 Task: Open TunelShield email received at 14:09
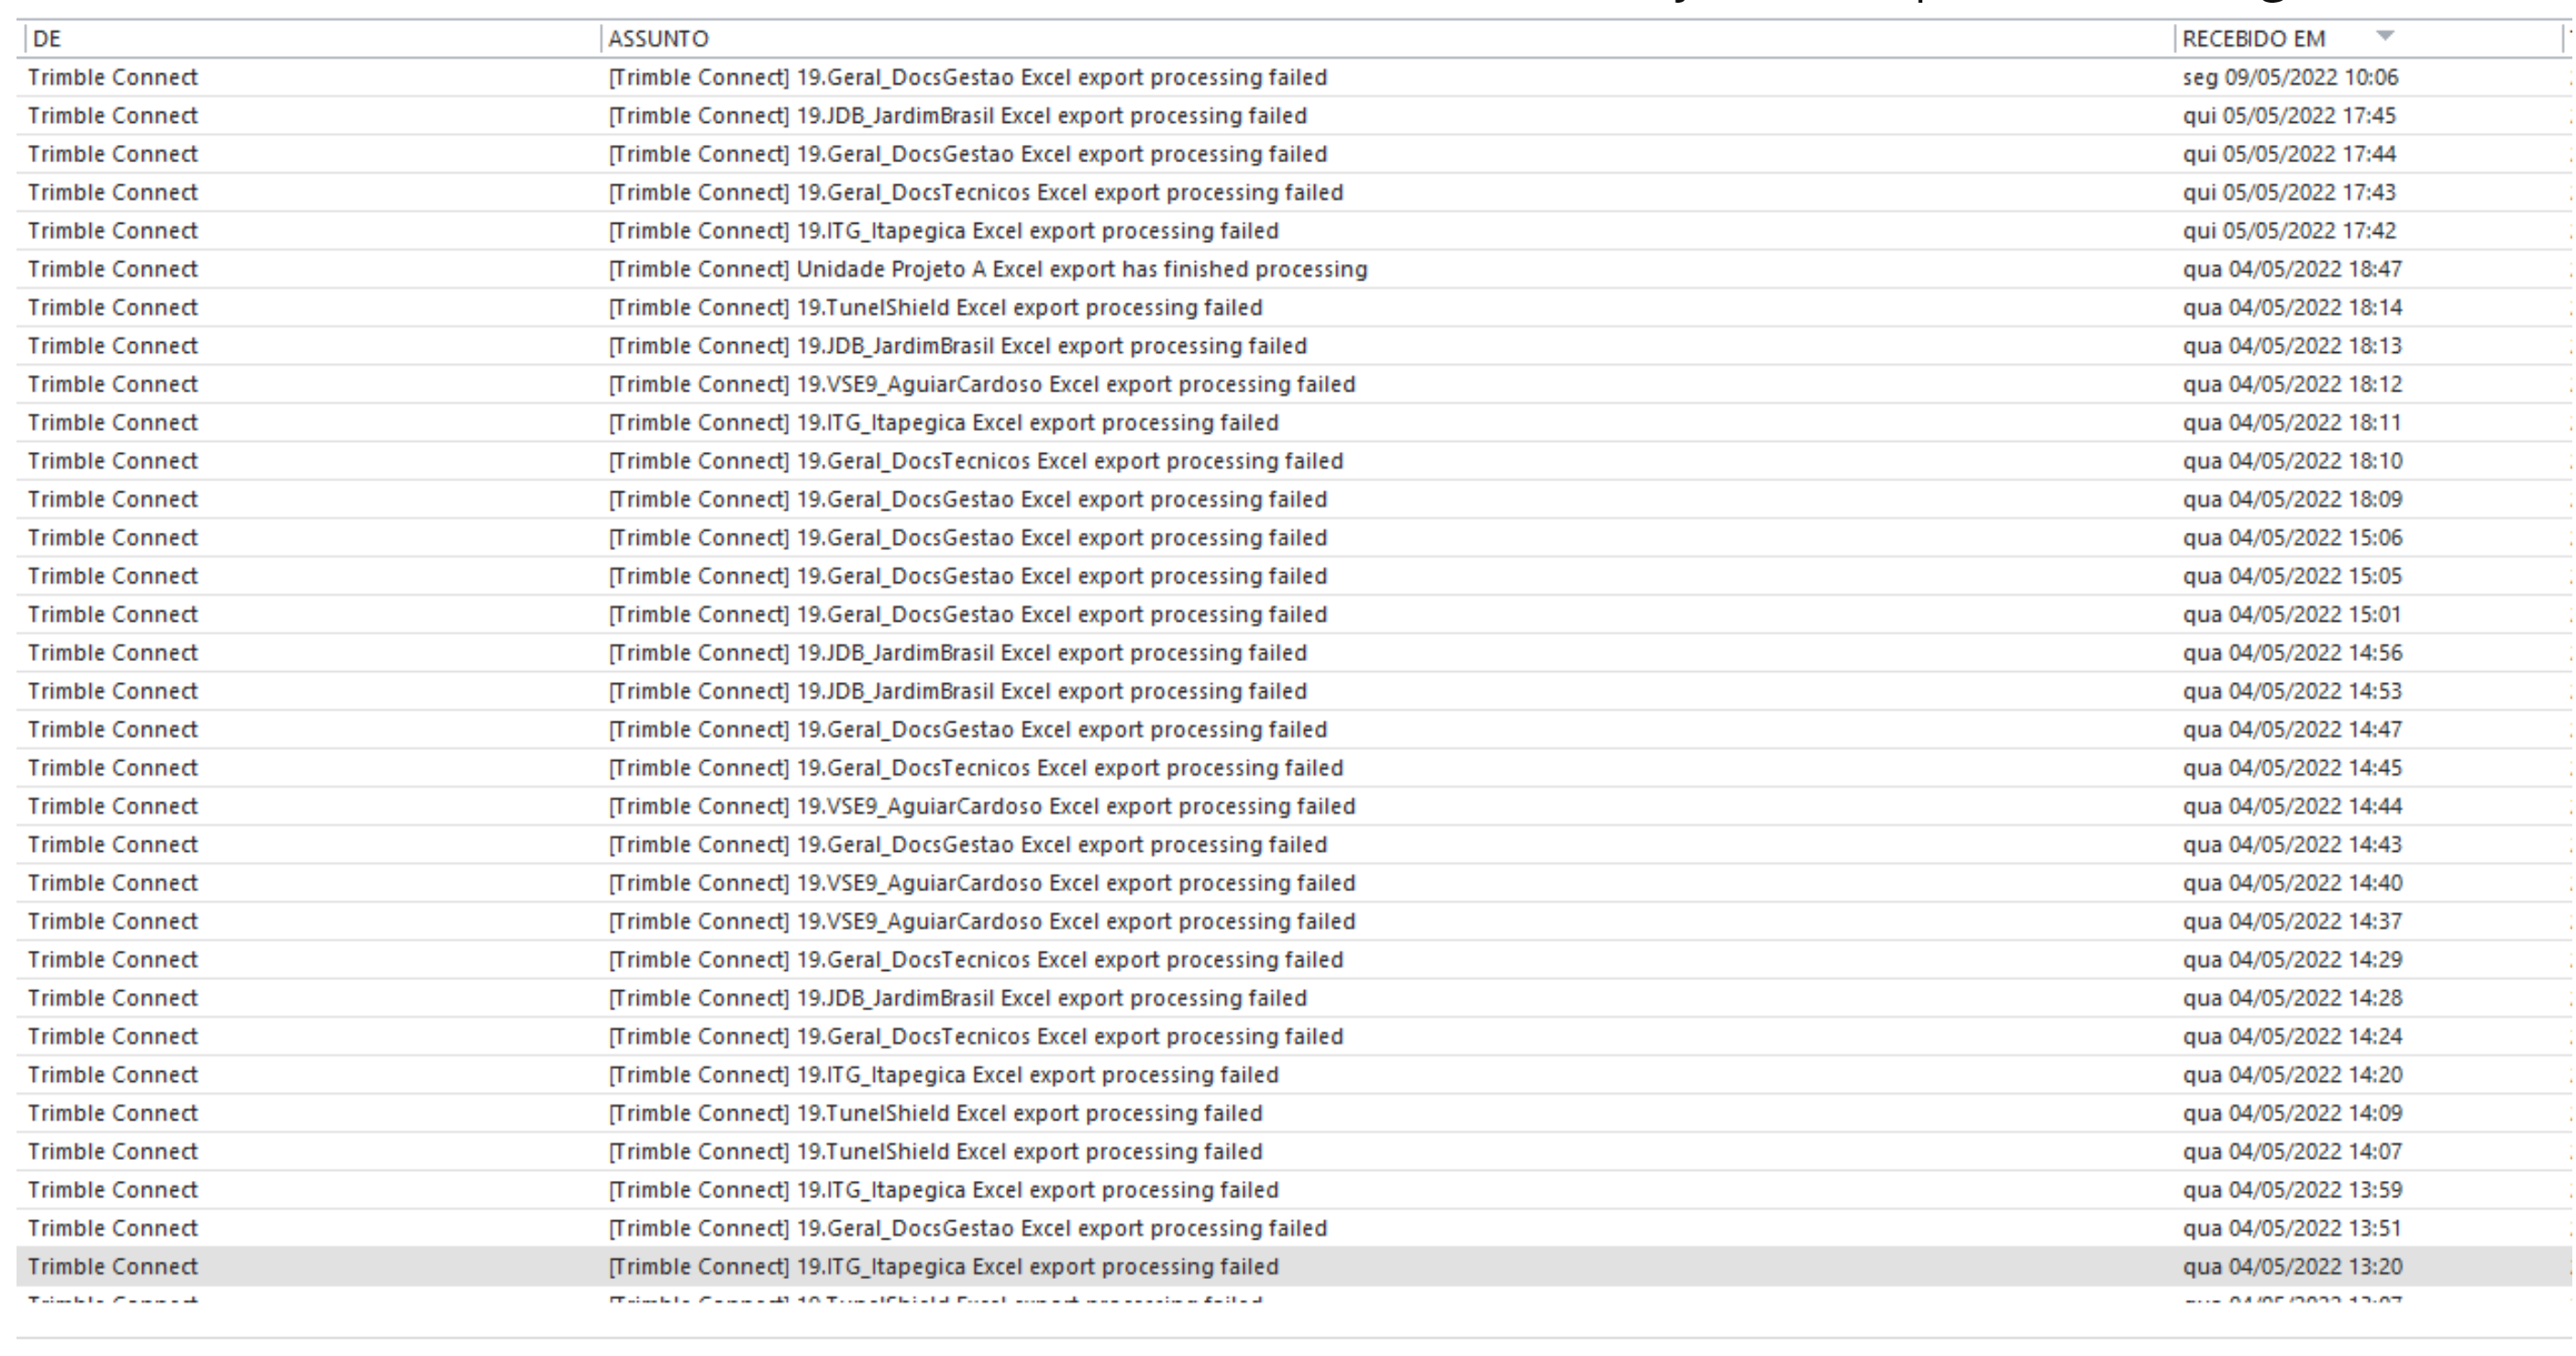click(1293, 1113)
